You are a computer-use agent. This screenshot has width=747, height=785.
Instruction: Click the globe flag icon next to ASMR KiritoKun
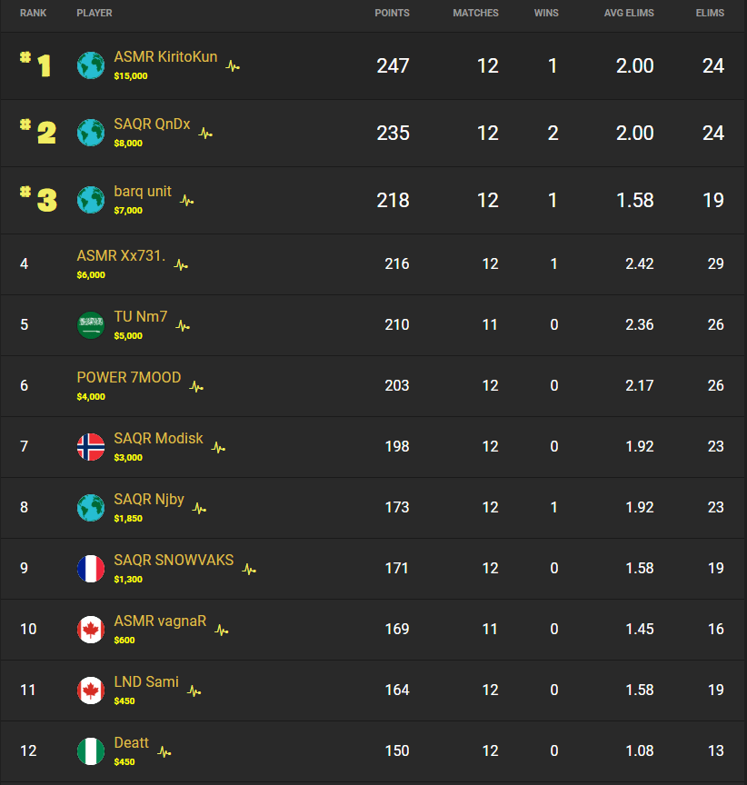click(x=90, y=65)
